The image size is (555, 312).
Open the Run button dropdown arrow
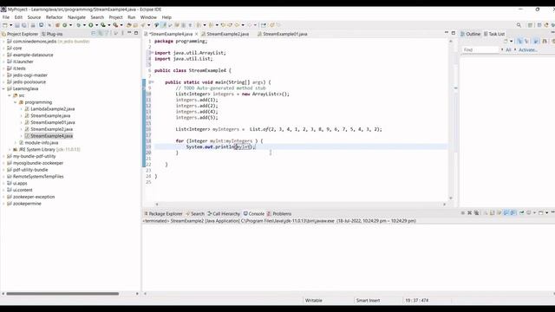click(x=96, y=25)
